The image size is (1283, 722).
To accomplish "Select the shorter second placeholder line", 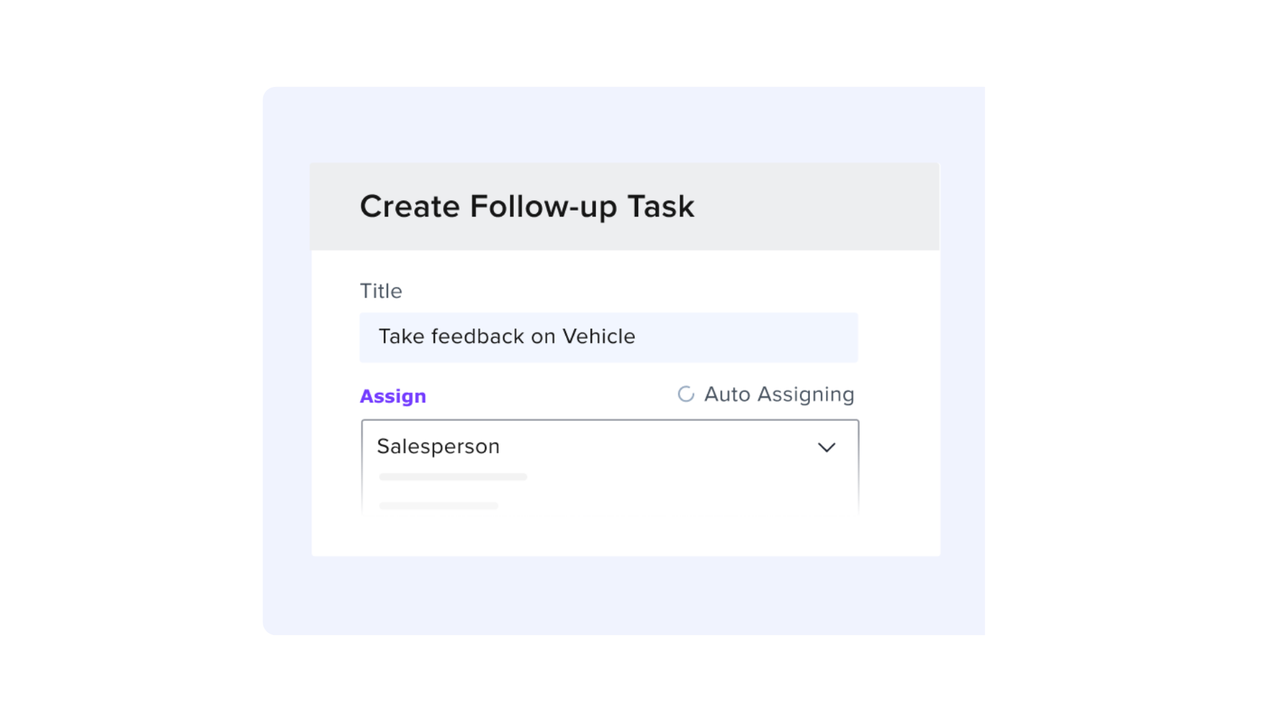I will [438, 505].
